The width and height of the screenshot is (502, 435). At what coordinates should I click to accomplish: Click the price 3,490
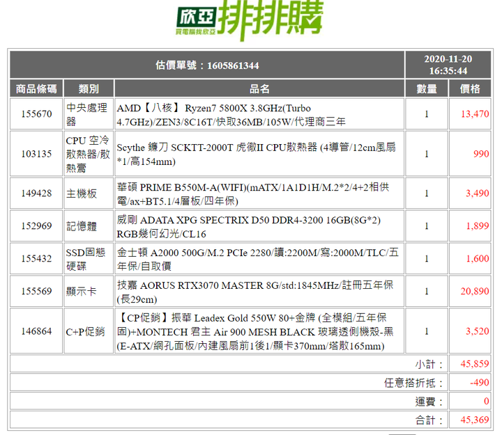(478, 193)
